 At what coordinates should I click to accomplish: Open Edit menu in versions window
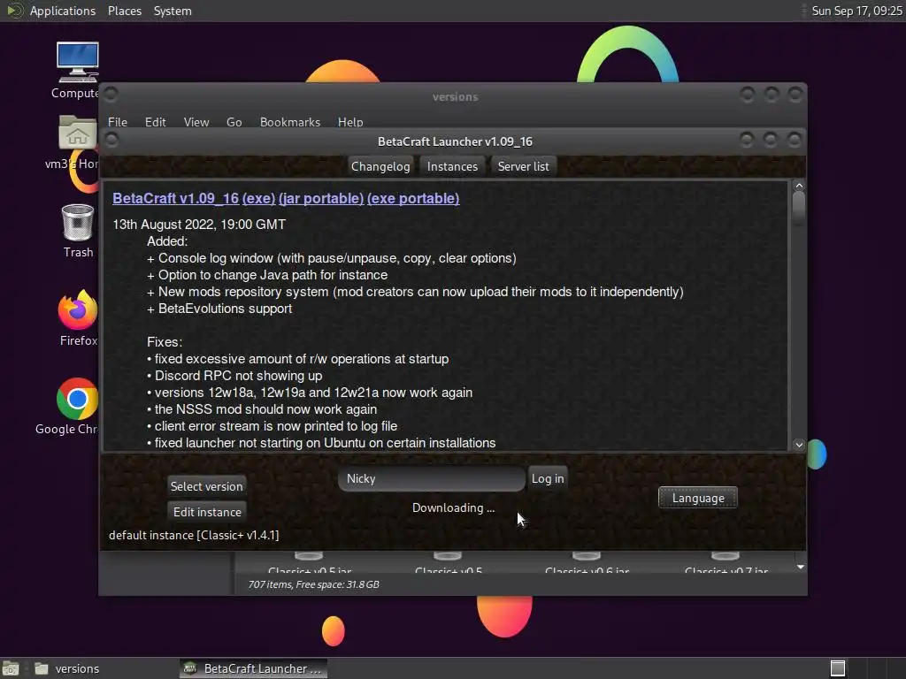155,122
